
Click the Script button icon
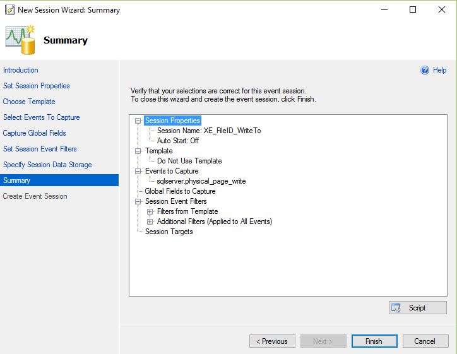[x=396, y=308]
